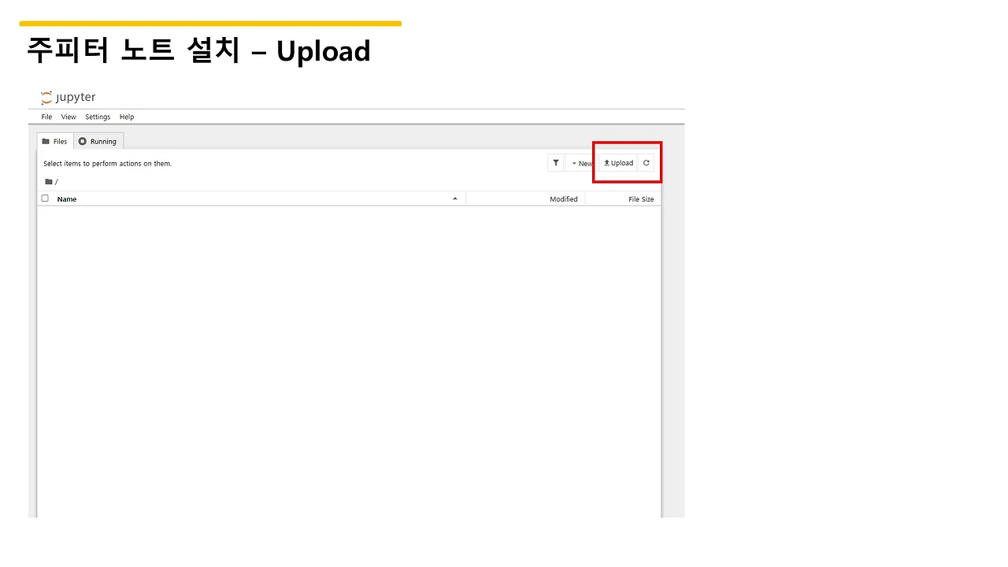Refresh the file list with the reload icon

[x=646, y=163]
